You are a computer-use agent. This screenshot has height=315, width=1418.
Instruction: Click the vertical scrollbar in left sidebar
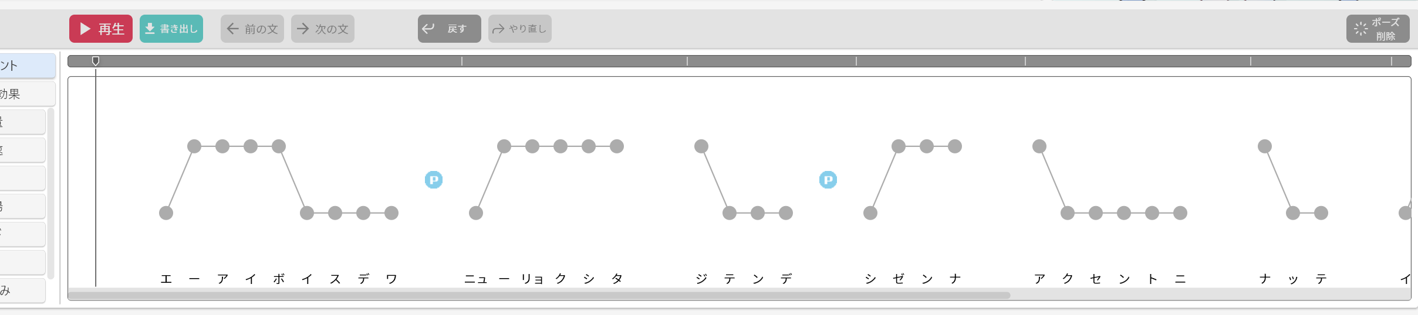point(51,193)
